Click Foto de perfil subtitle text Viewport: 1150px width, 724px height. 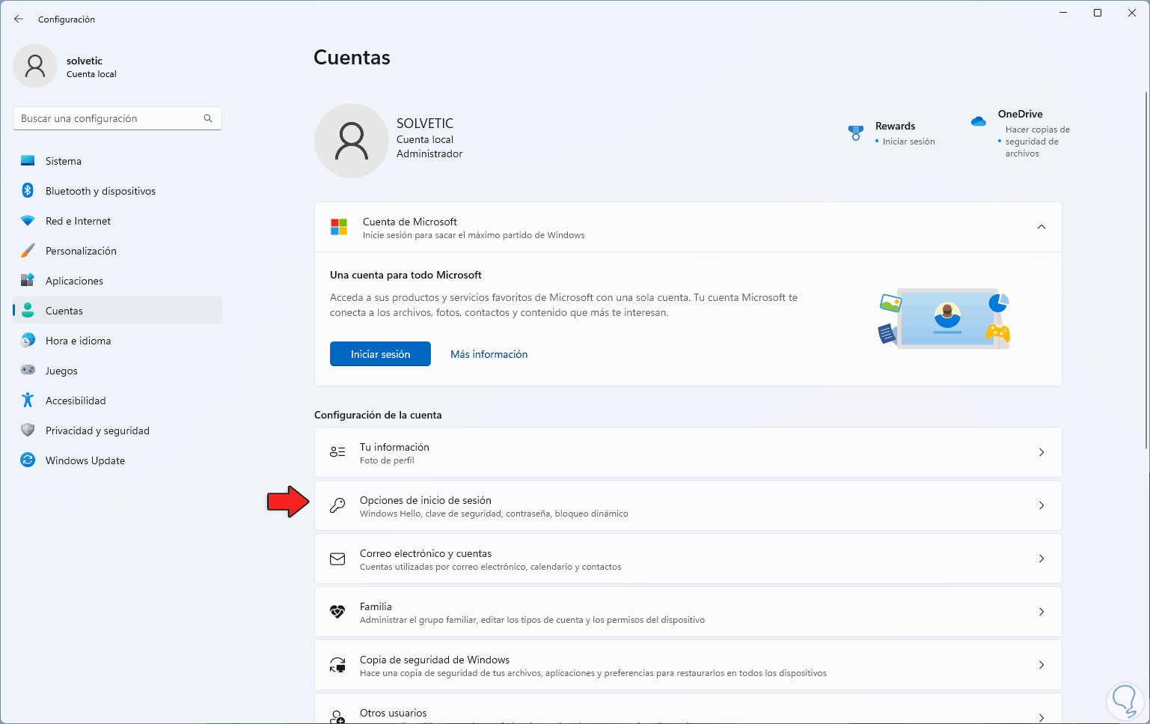[387, 460]
